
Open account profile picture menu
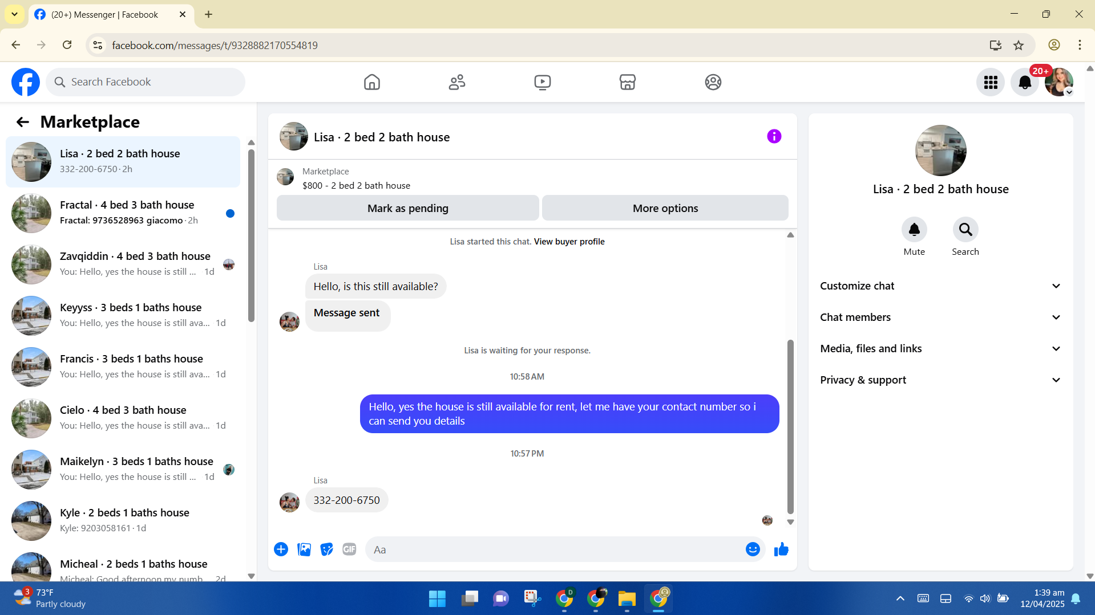[1059, 83]
